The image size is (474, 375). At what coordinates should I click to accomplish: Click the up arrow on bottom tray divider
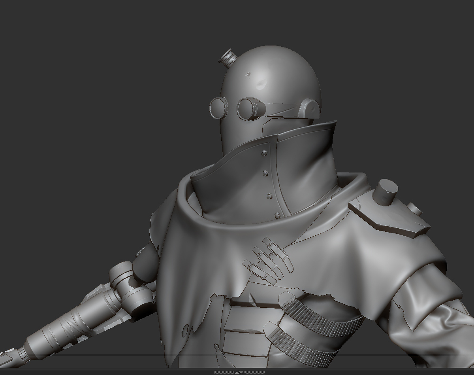[237, 373]
